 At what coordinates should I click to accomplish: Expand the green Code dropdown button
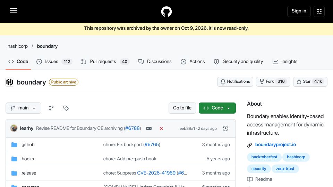(217, 108)
